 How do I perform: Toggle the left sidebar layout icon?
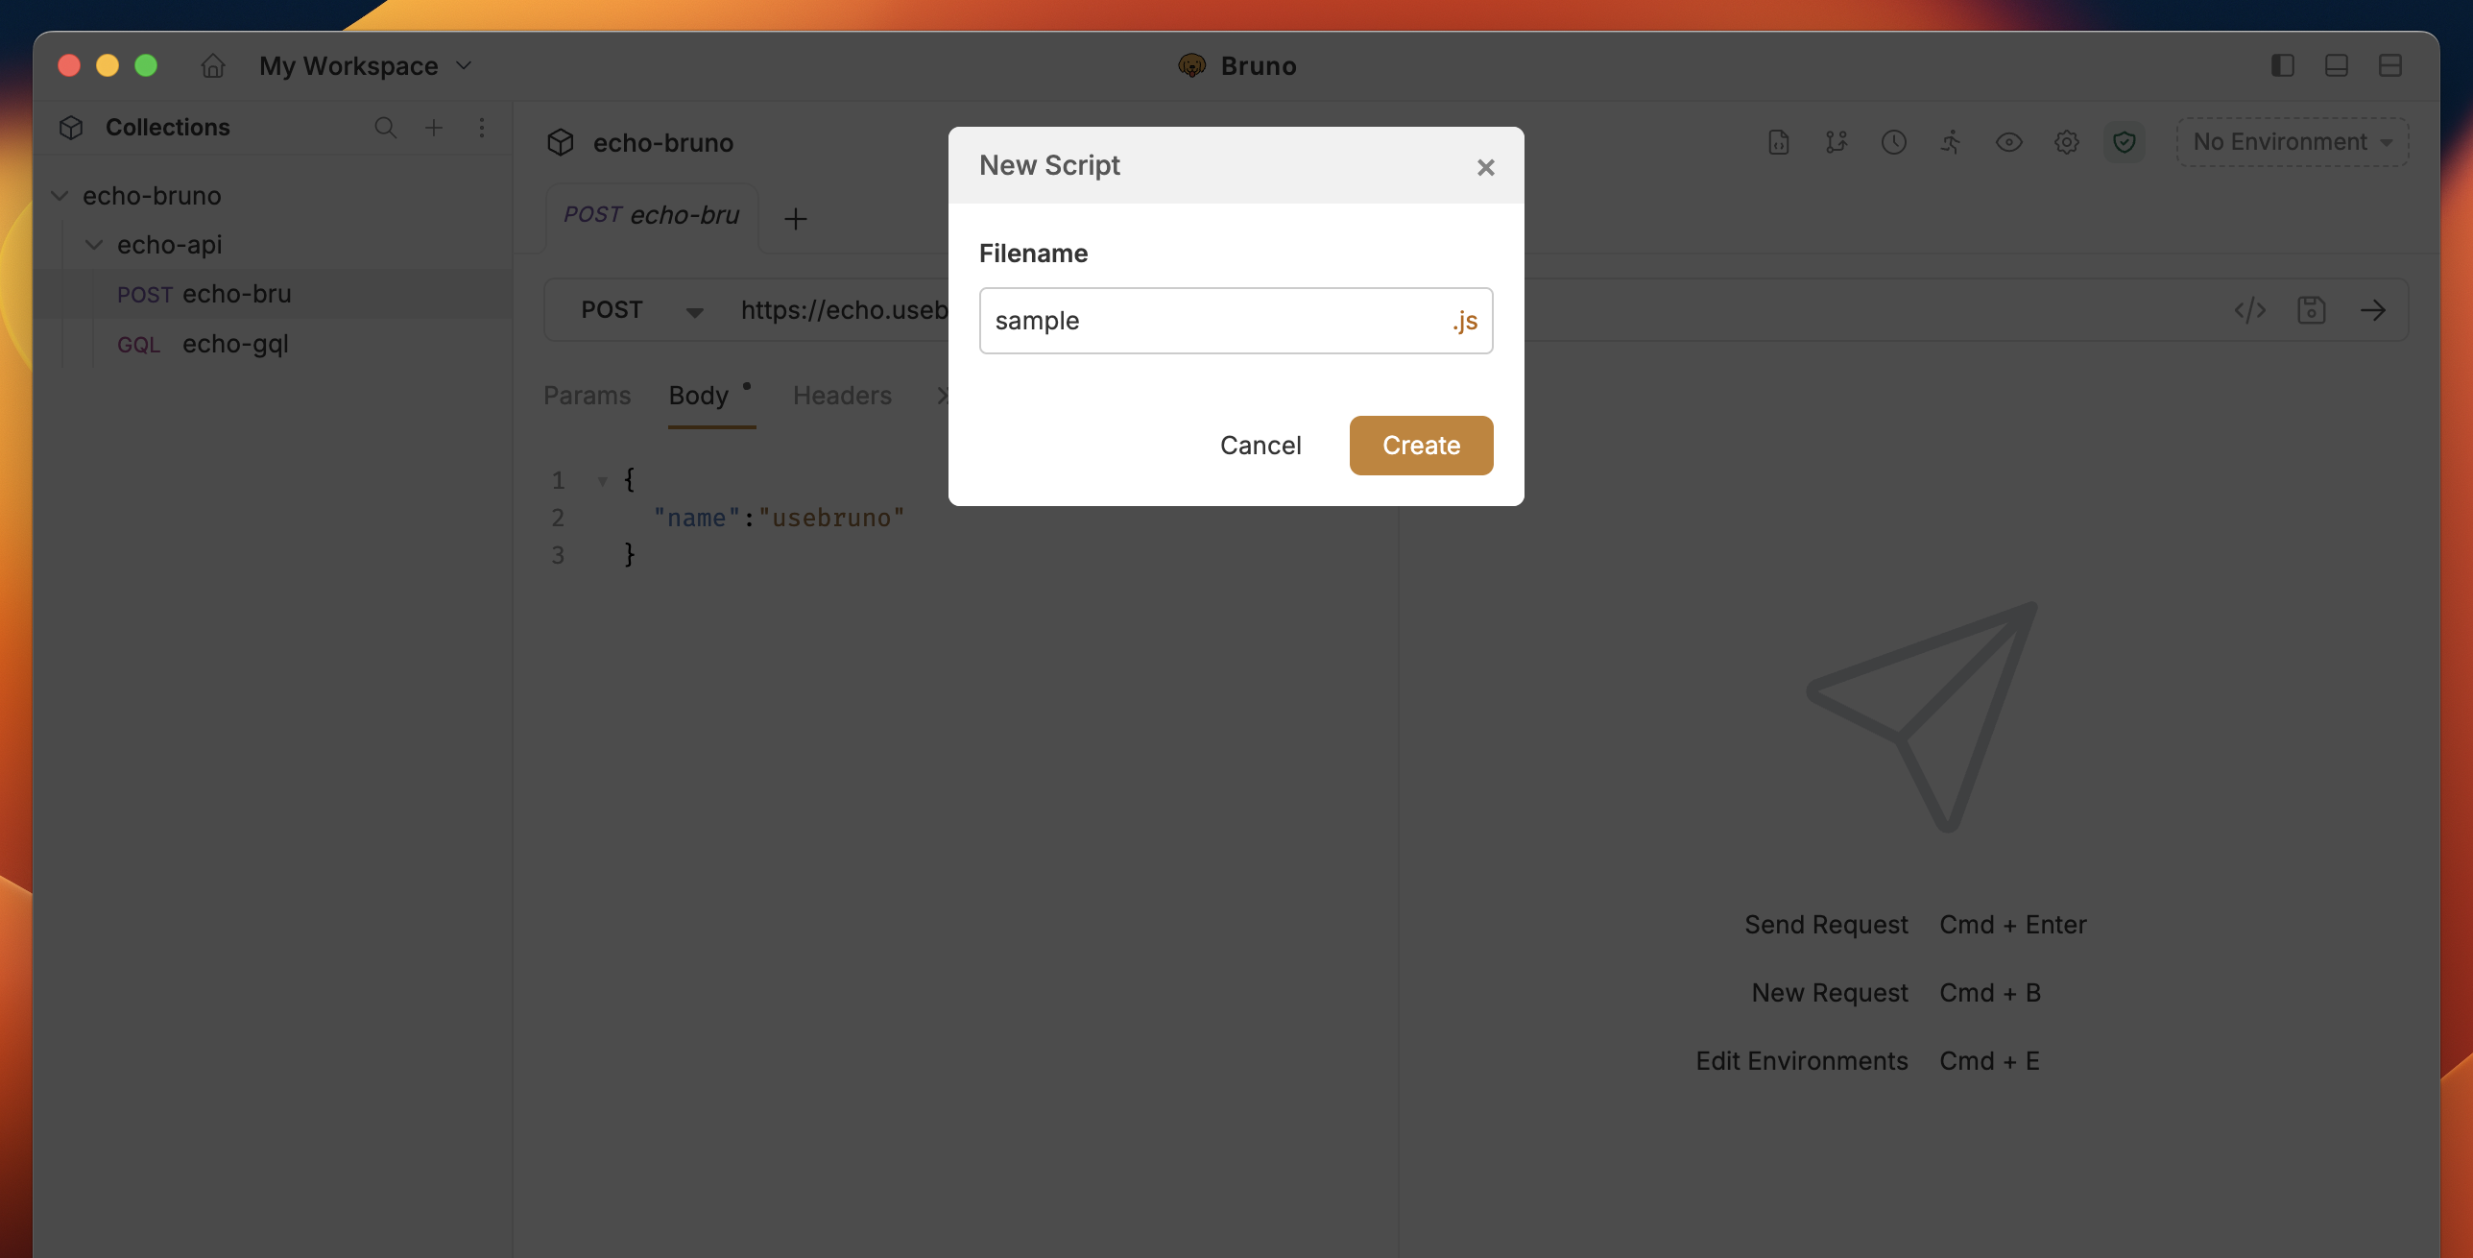(2282, 65)
